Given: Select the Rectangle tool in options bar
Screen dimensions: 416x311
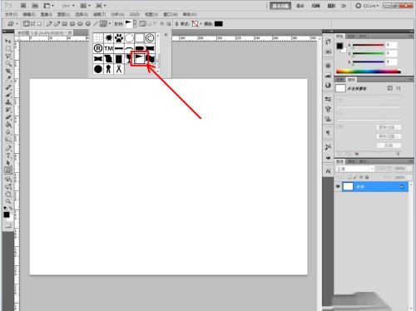Looking at the screenshot, I should [x=65, y=24].
